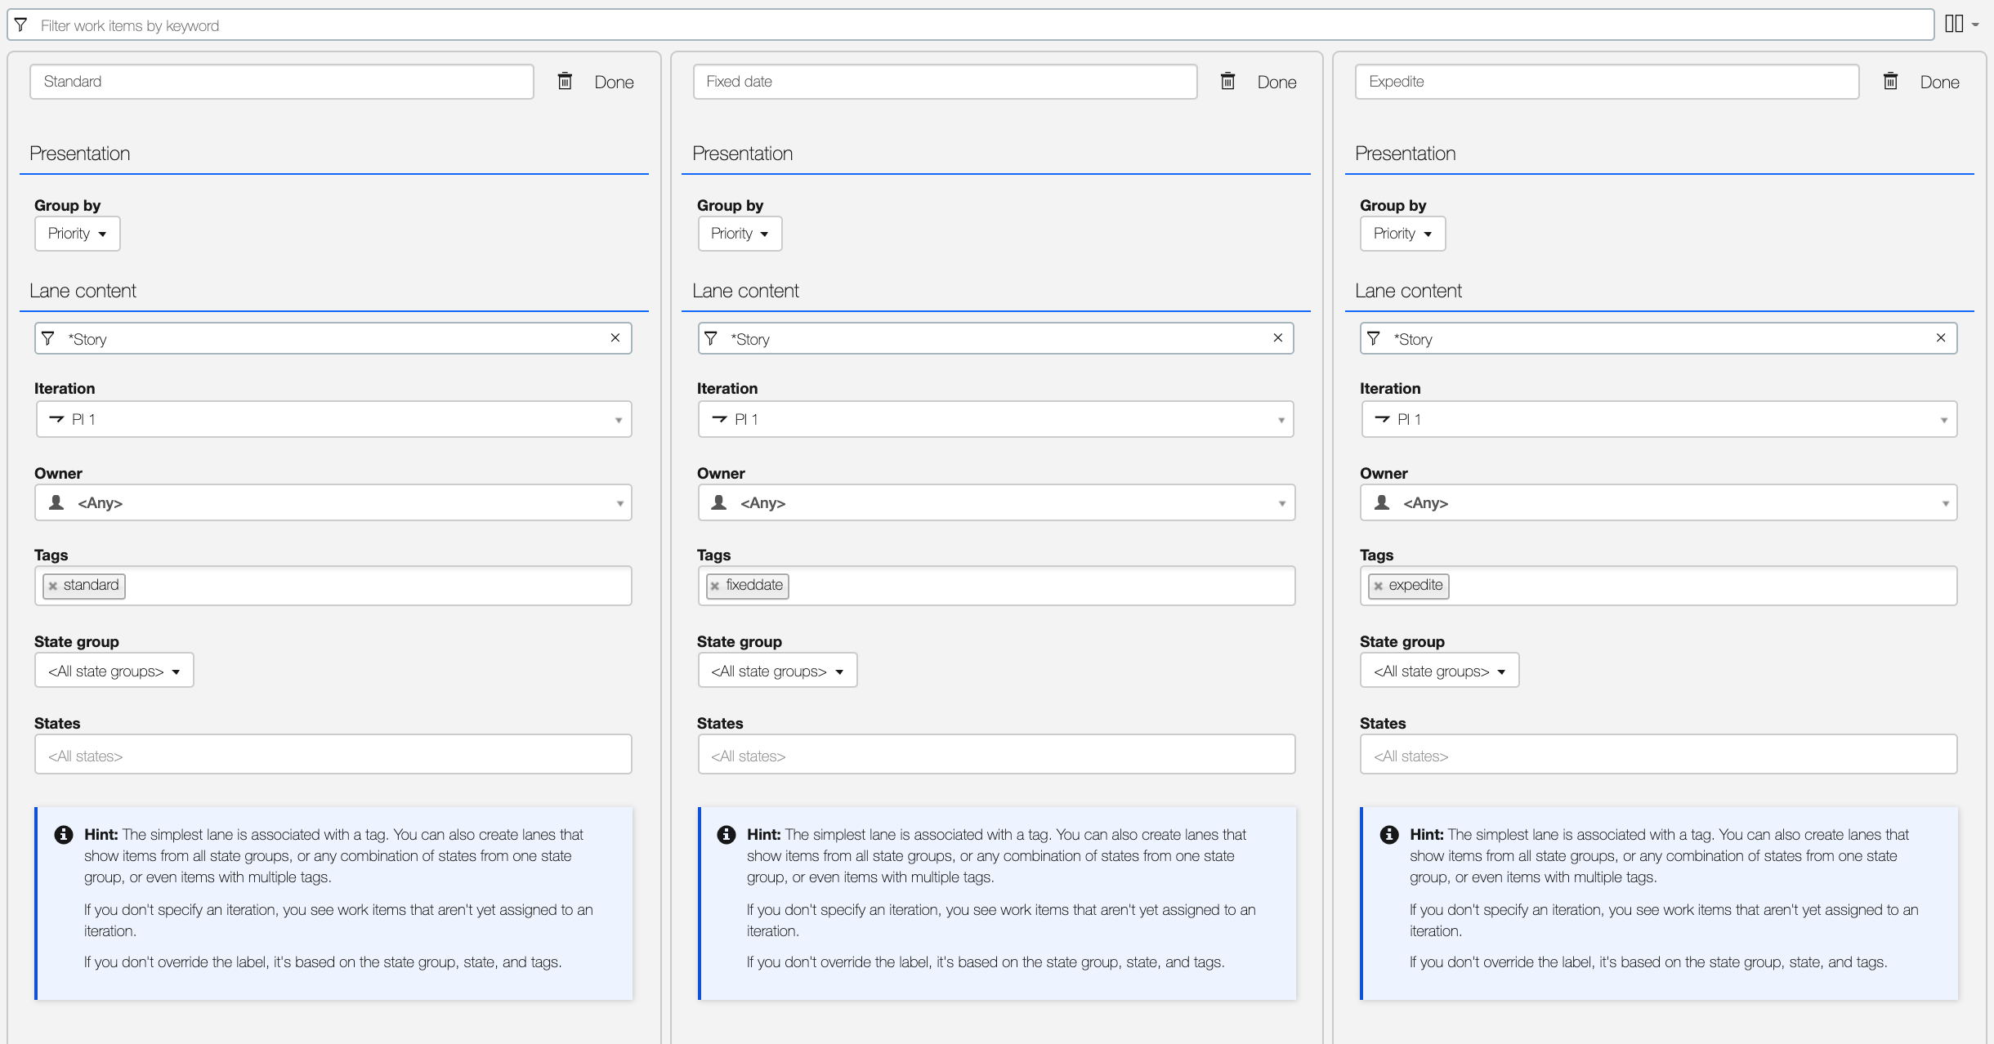Open Group by Priority dropdown in Standard lane

click(78, 234)
